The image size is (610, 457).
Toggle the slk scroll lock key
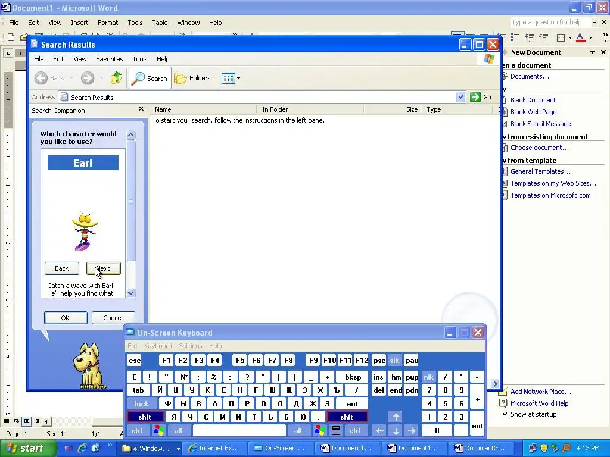(x=394, y=361)
